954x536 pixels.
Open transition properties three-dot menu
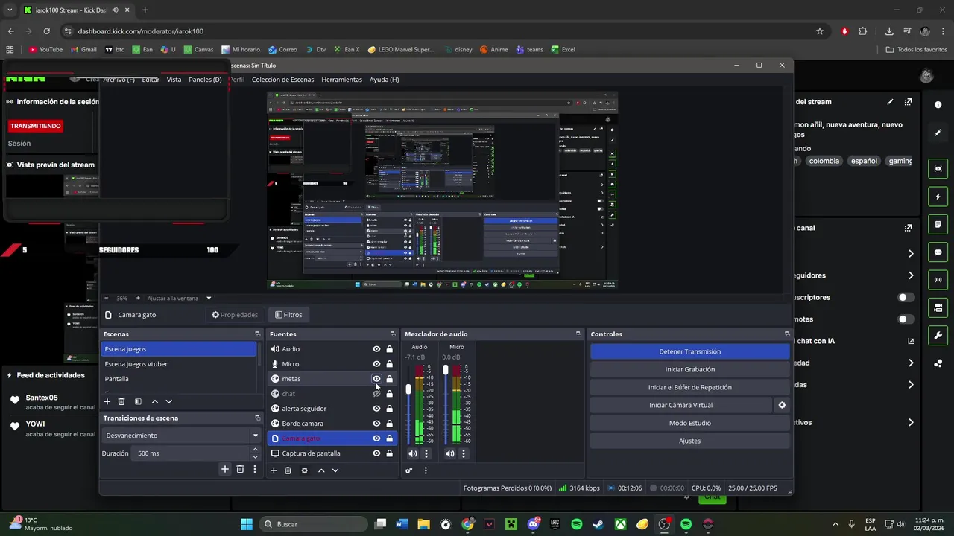pos(255,469)
